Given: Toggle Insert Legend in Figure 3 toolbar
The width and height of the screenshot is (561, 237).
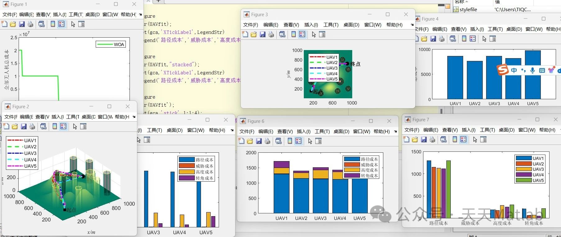Looking at the screenshot, I should 302,34.
